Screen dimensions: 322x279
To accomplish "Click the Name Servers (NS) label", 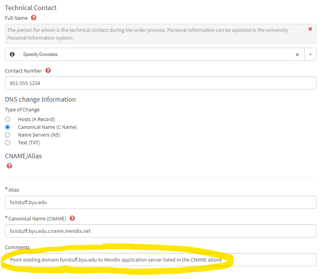I will click(39, 135).
